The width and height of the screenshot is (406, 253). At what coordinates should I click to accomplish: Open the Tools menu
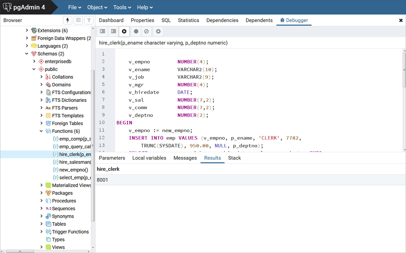tap(122, 8)
